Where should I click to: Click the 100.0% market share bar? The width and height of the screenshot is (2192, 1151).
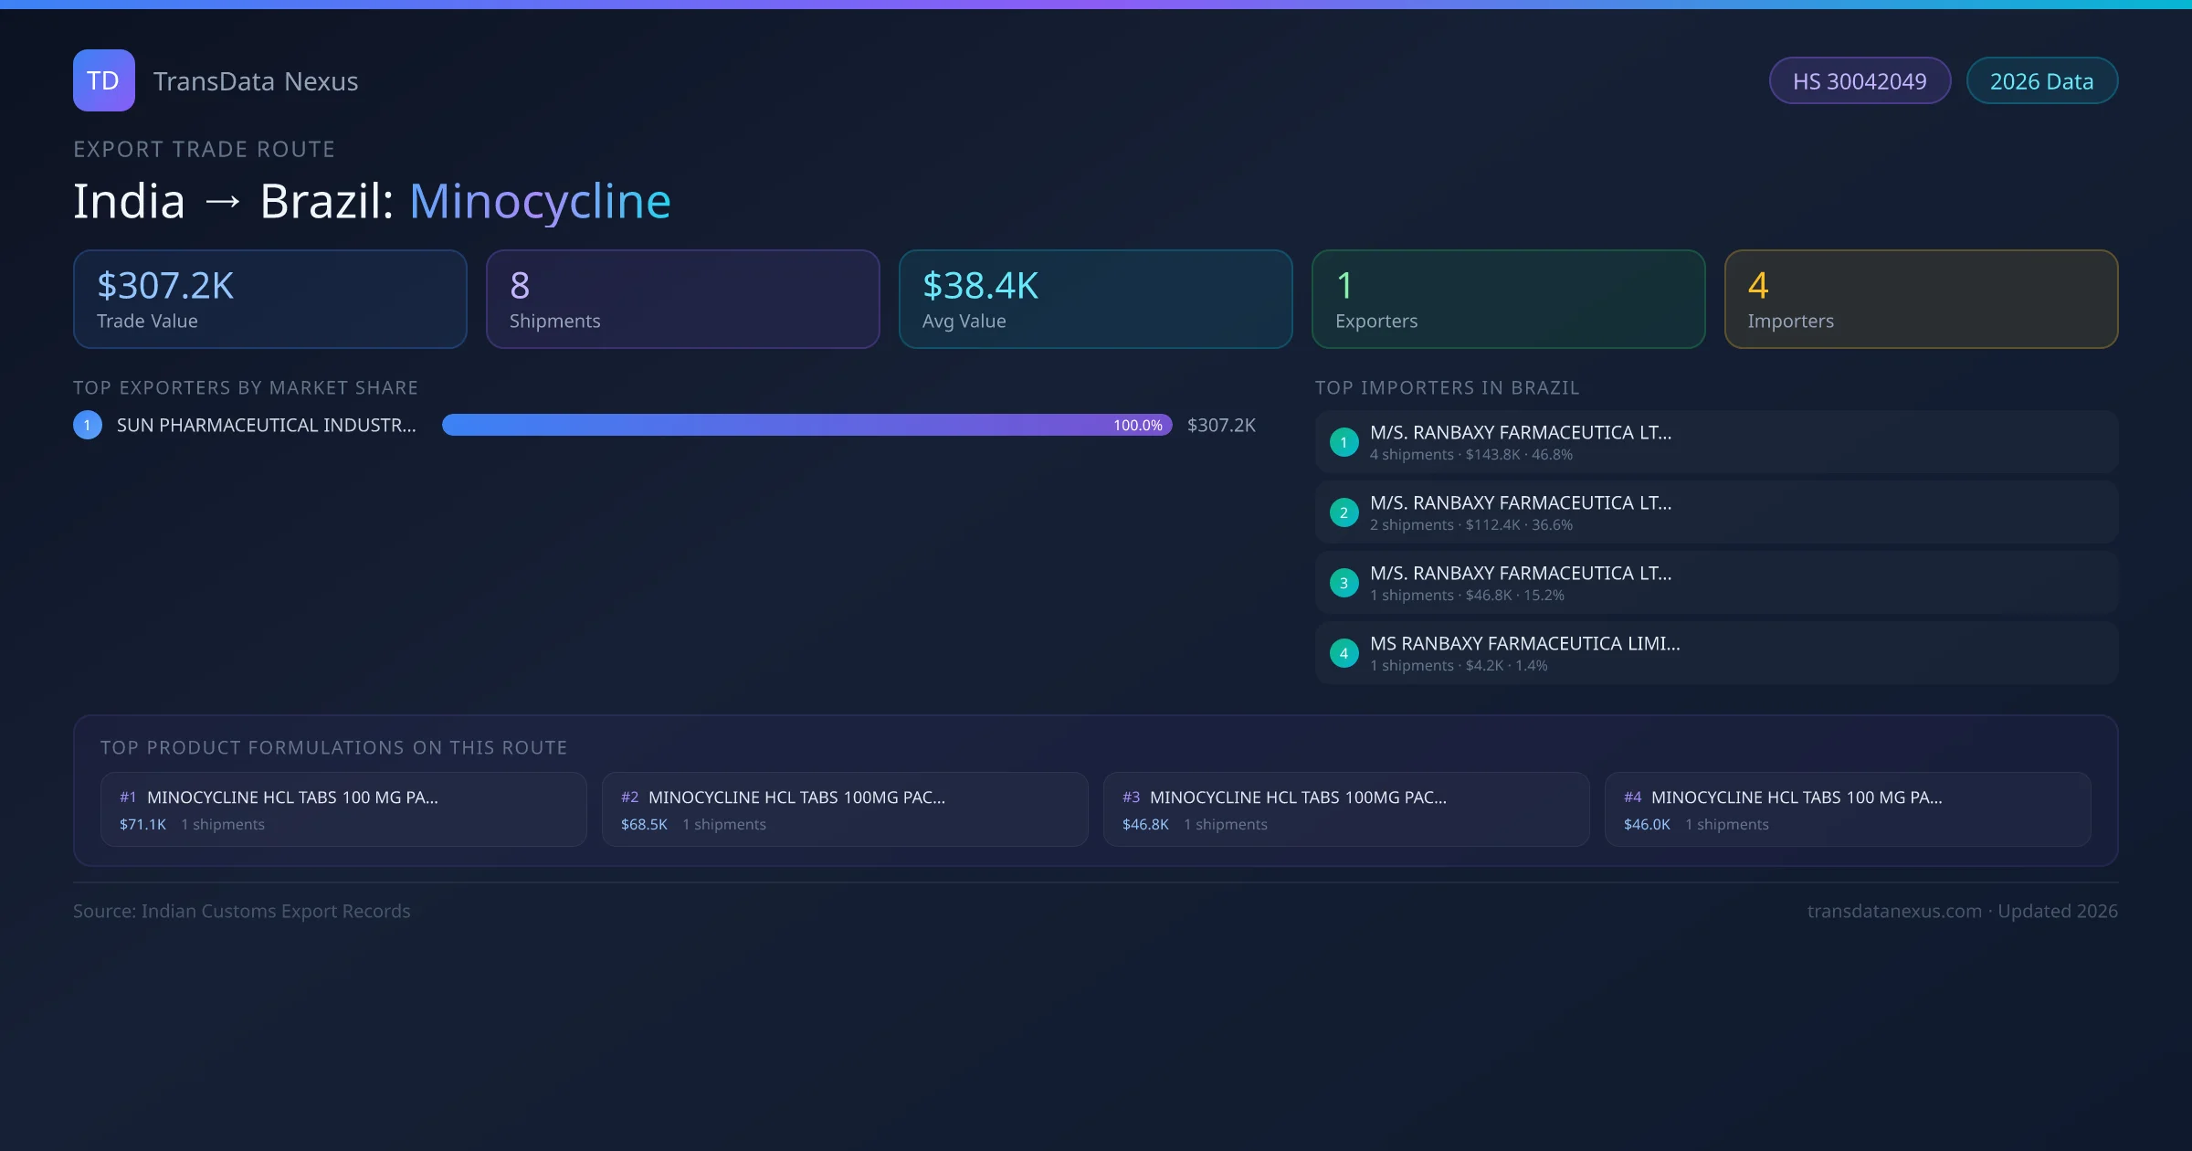tap(806, 425)
